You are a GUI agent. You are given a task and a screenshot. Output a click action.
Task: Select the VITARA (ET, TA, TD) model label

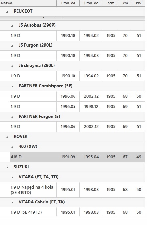click(38, 177)
